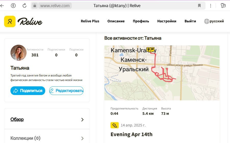Switch language via русский selector

click(217, 21)
